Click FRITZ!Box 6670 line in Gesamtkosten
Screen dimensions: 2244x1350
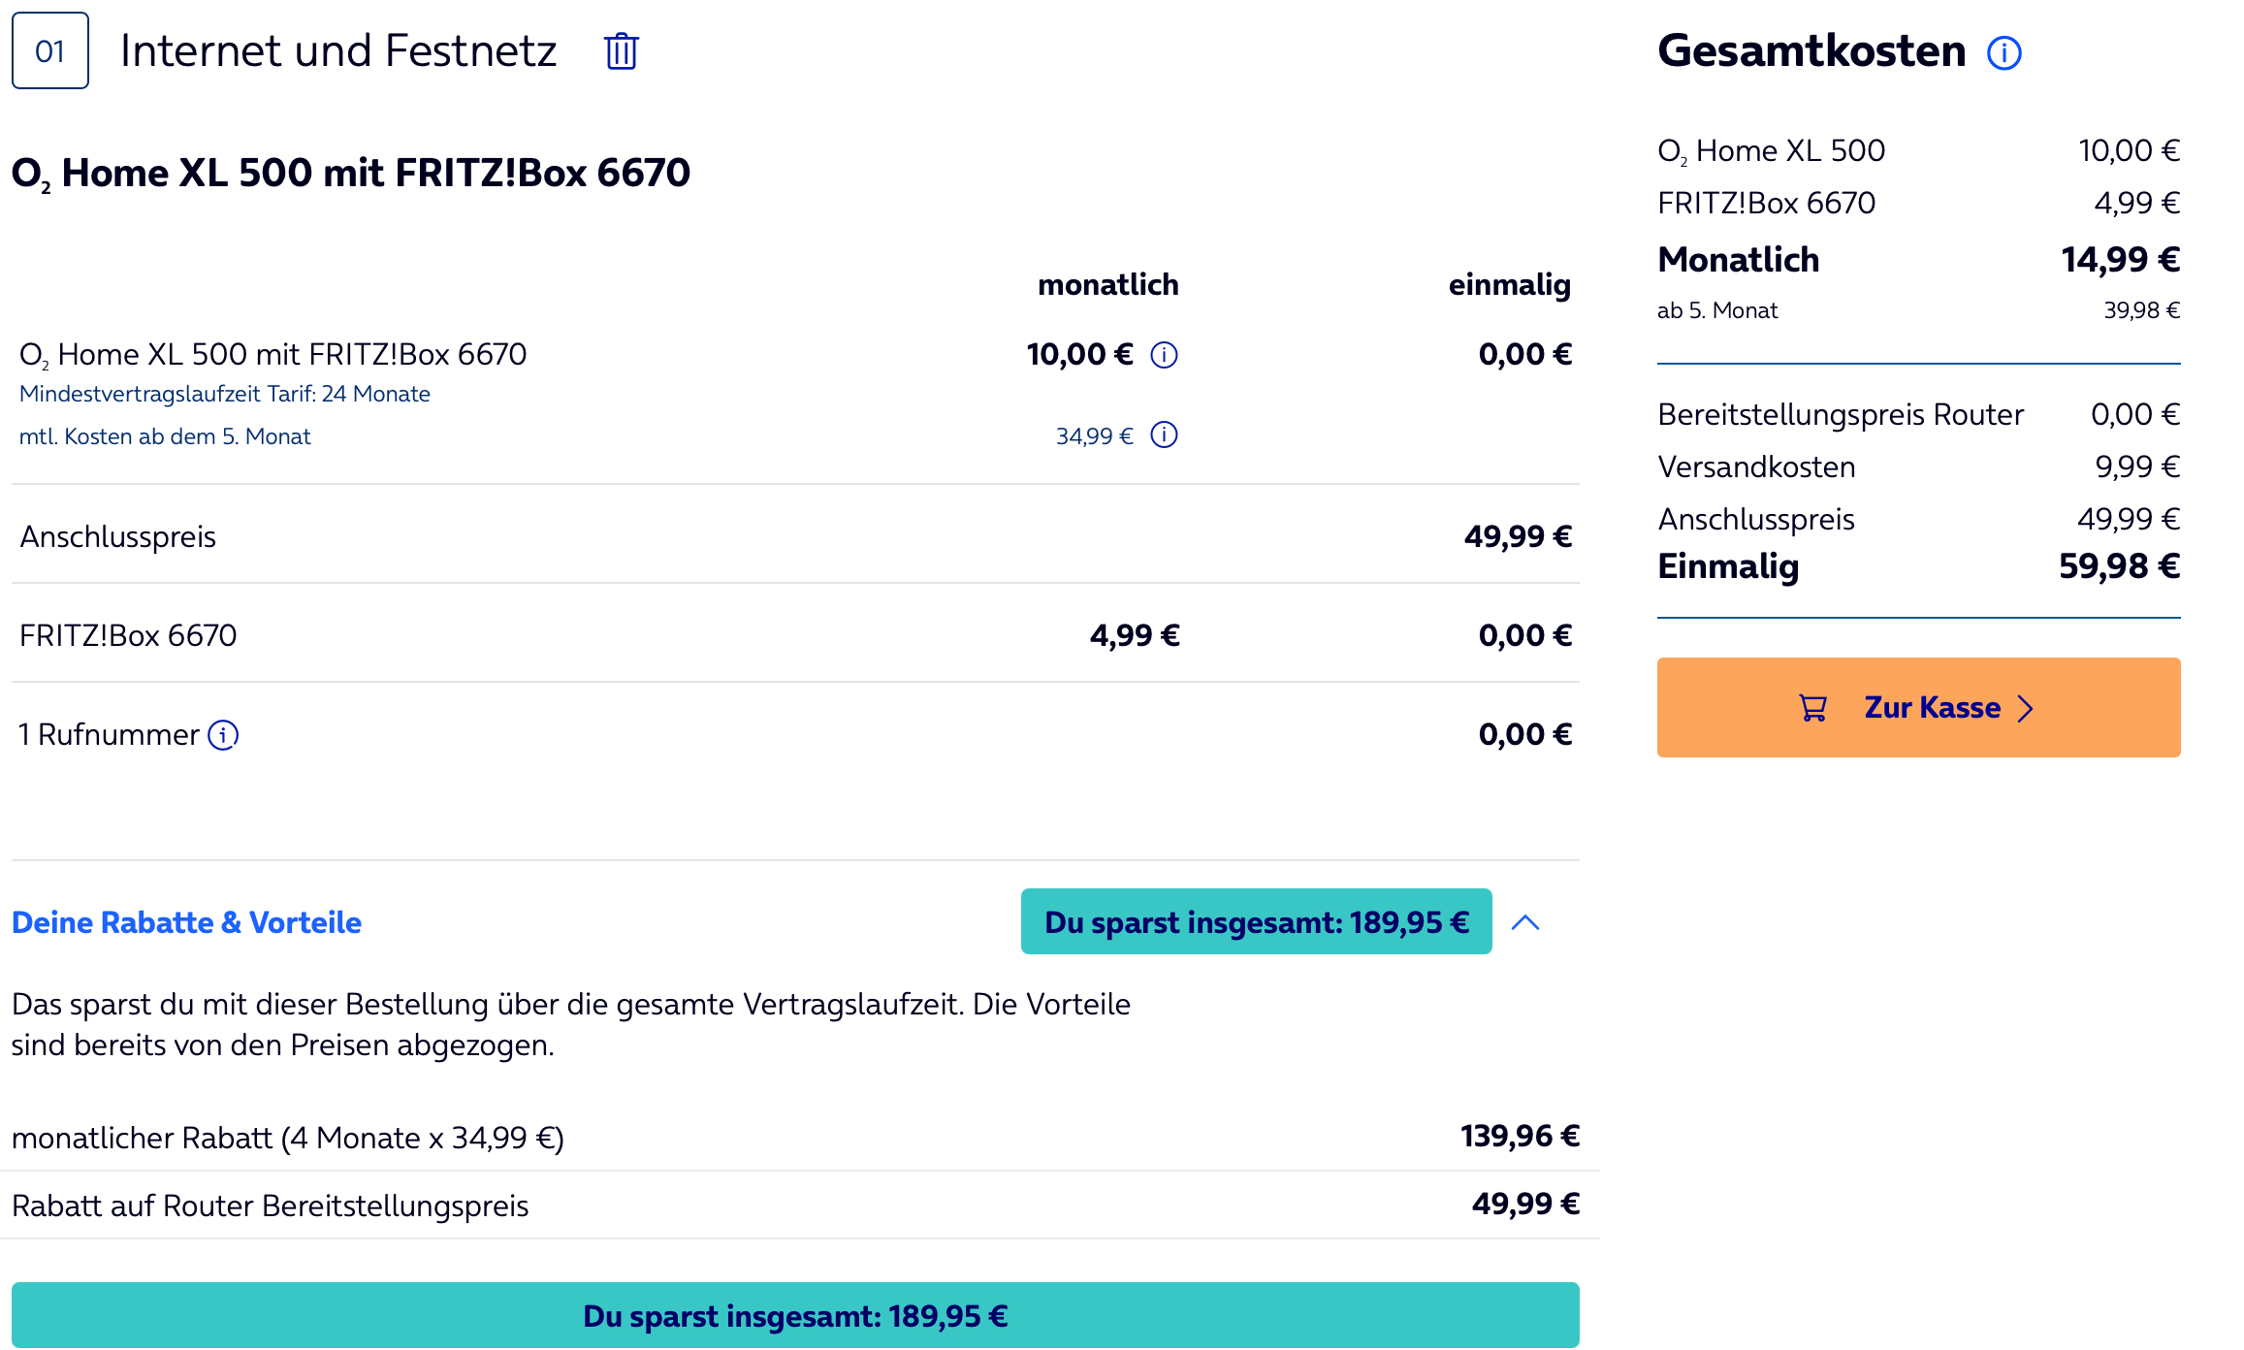pos(1918,203)
